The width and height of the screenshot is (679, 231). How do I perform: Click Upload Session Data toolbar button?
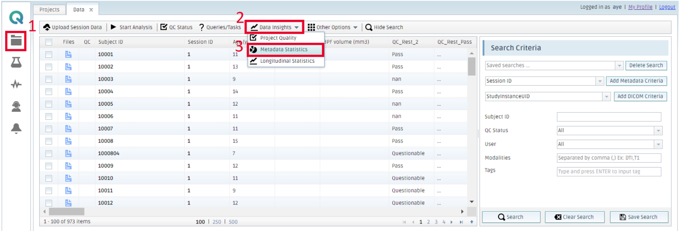[x=73, y=27]
